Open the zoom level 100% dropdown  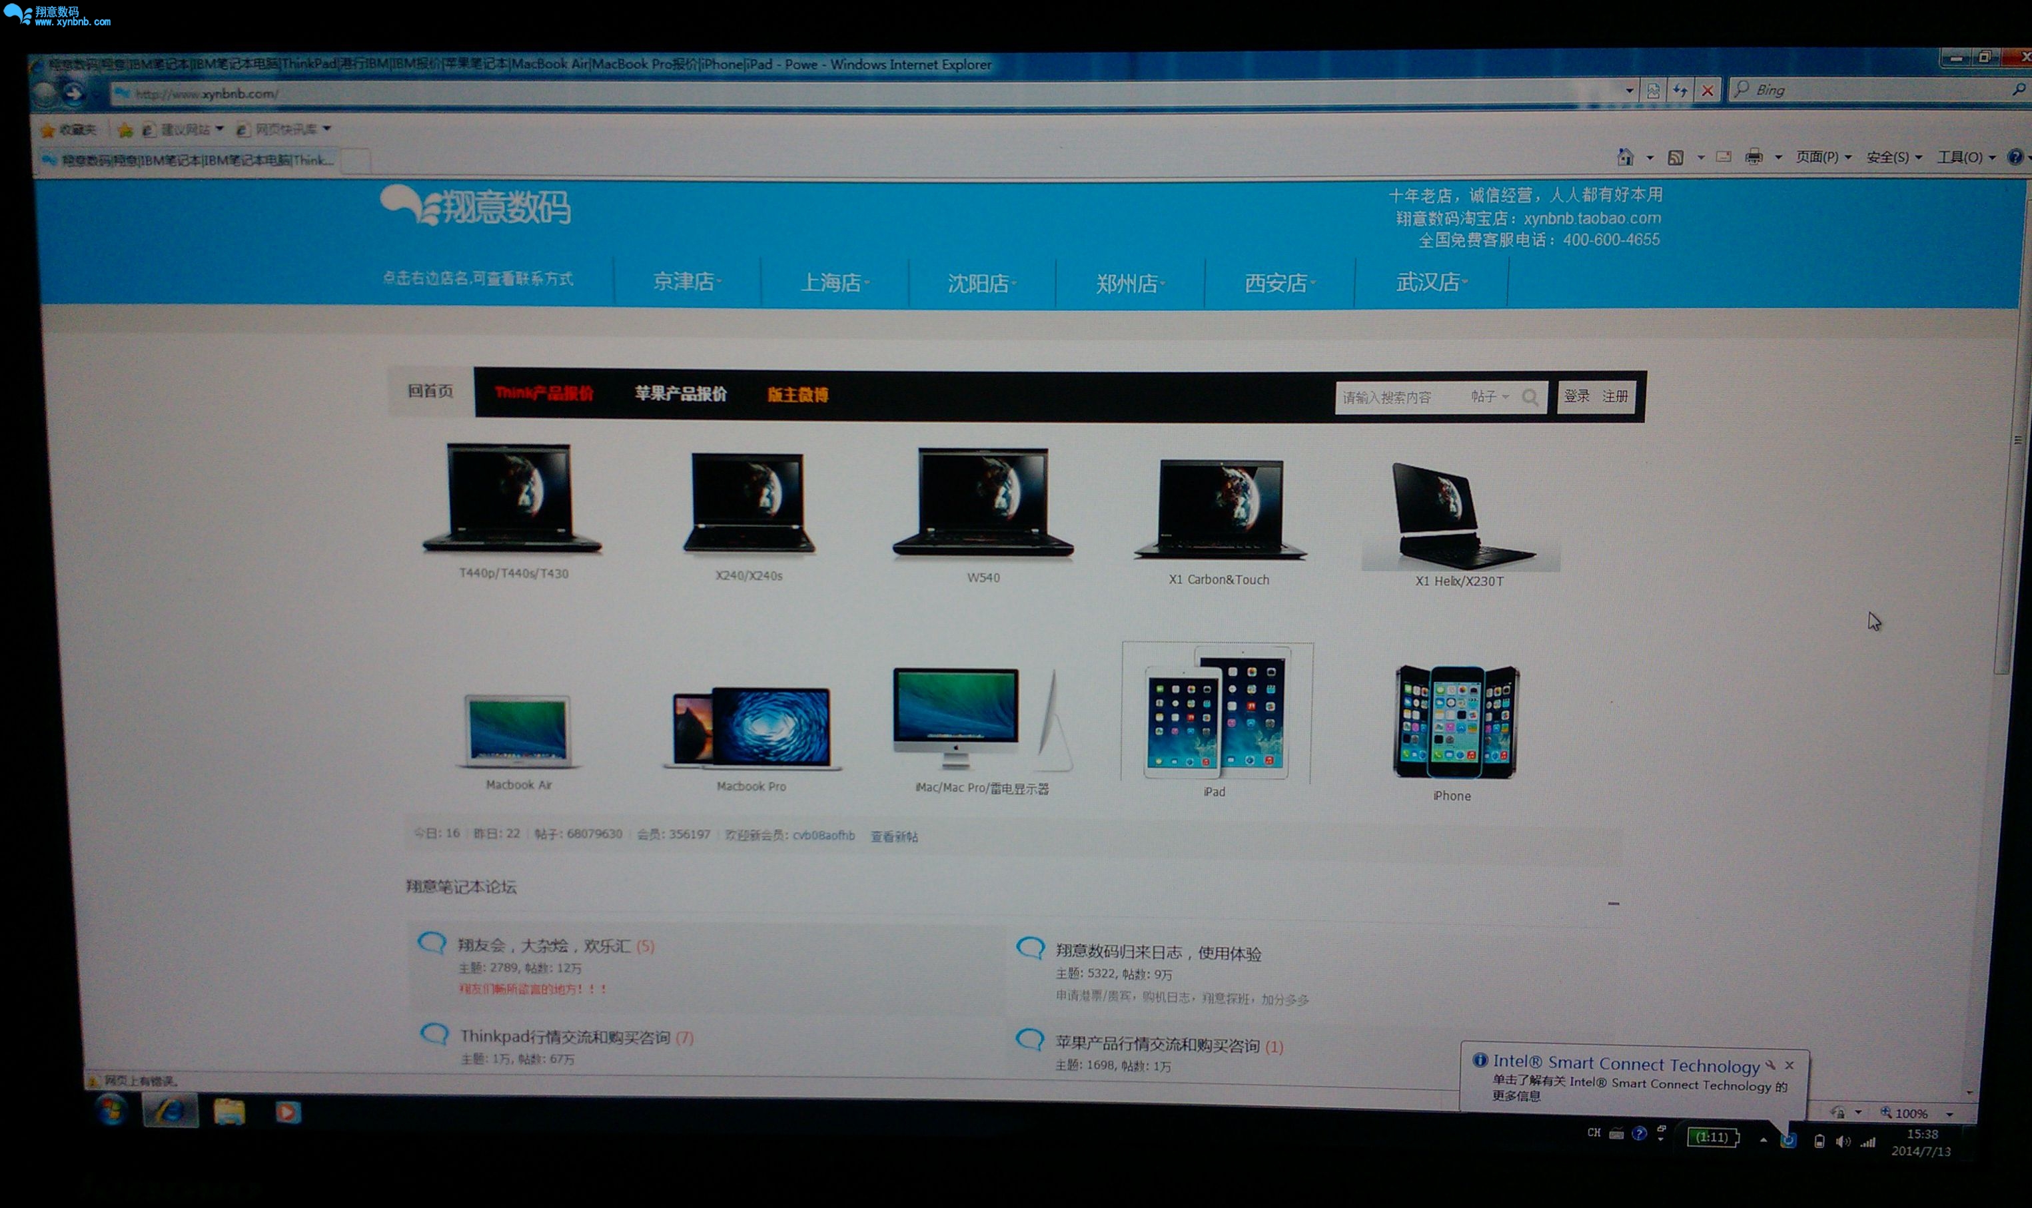pyautogui.click(x=1949, y=1113)
